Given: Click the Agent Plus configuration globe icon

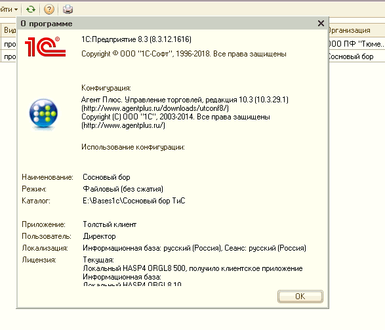Looking at the screenshot, I should (x=43, y=113).
